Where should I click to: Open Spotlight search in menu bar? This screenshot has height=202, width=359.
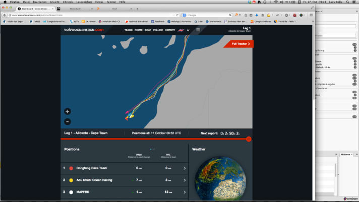(347, 2)
